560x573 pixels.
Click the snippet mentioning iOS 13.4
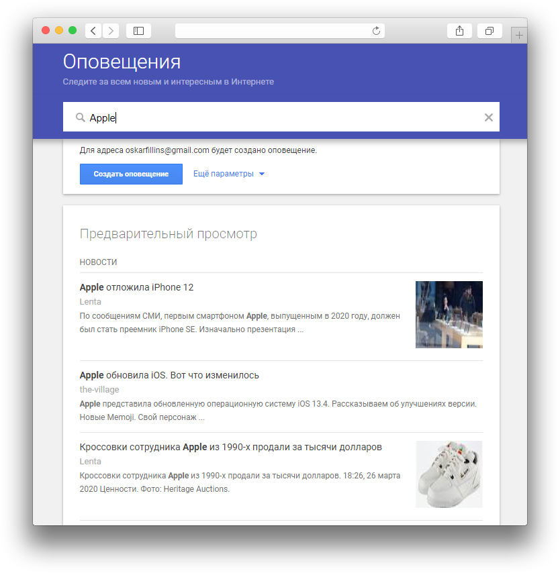click(279, 411)
